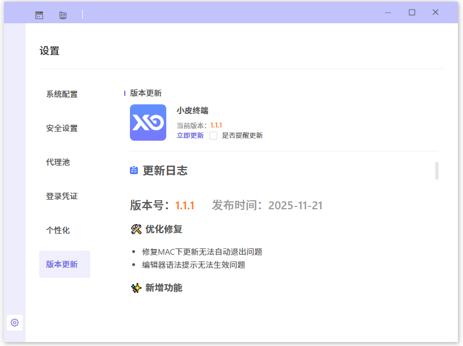Viewport: 463px width, 346px height.
Task: Open the settings gear at bottom left
Action: pos(14,323)
